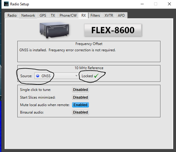Click the 'Source:' label
Viewport: 176px width, 152px height.
[x=26, y=76]
